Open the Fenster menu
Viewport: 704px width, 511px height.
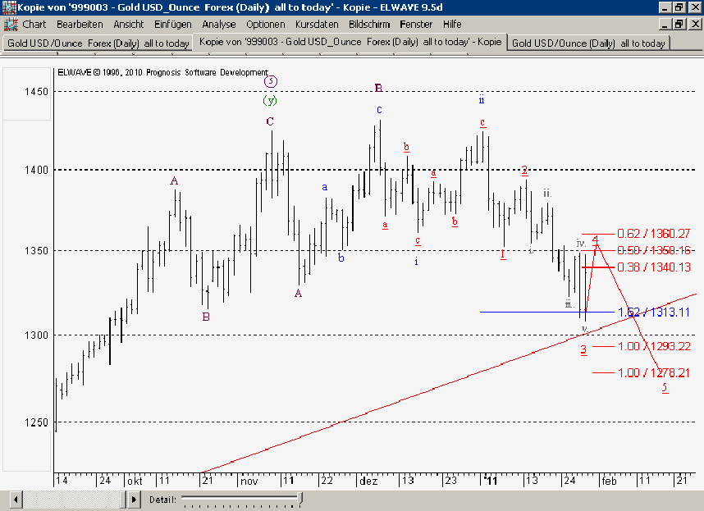click(416, 25)
